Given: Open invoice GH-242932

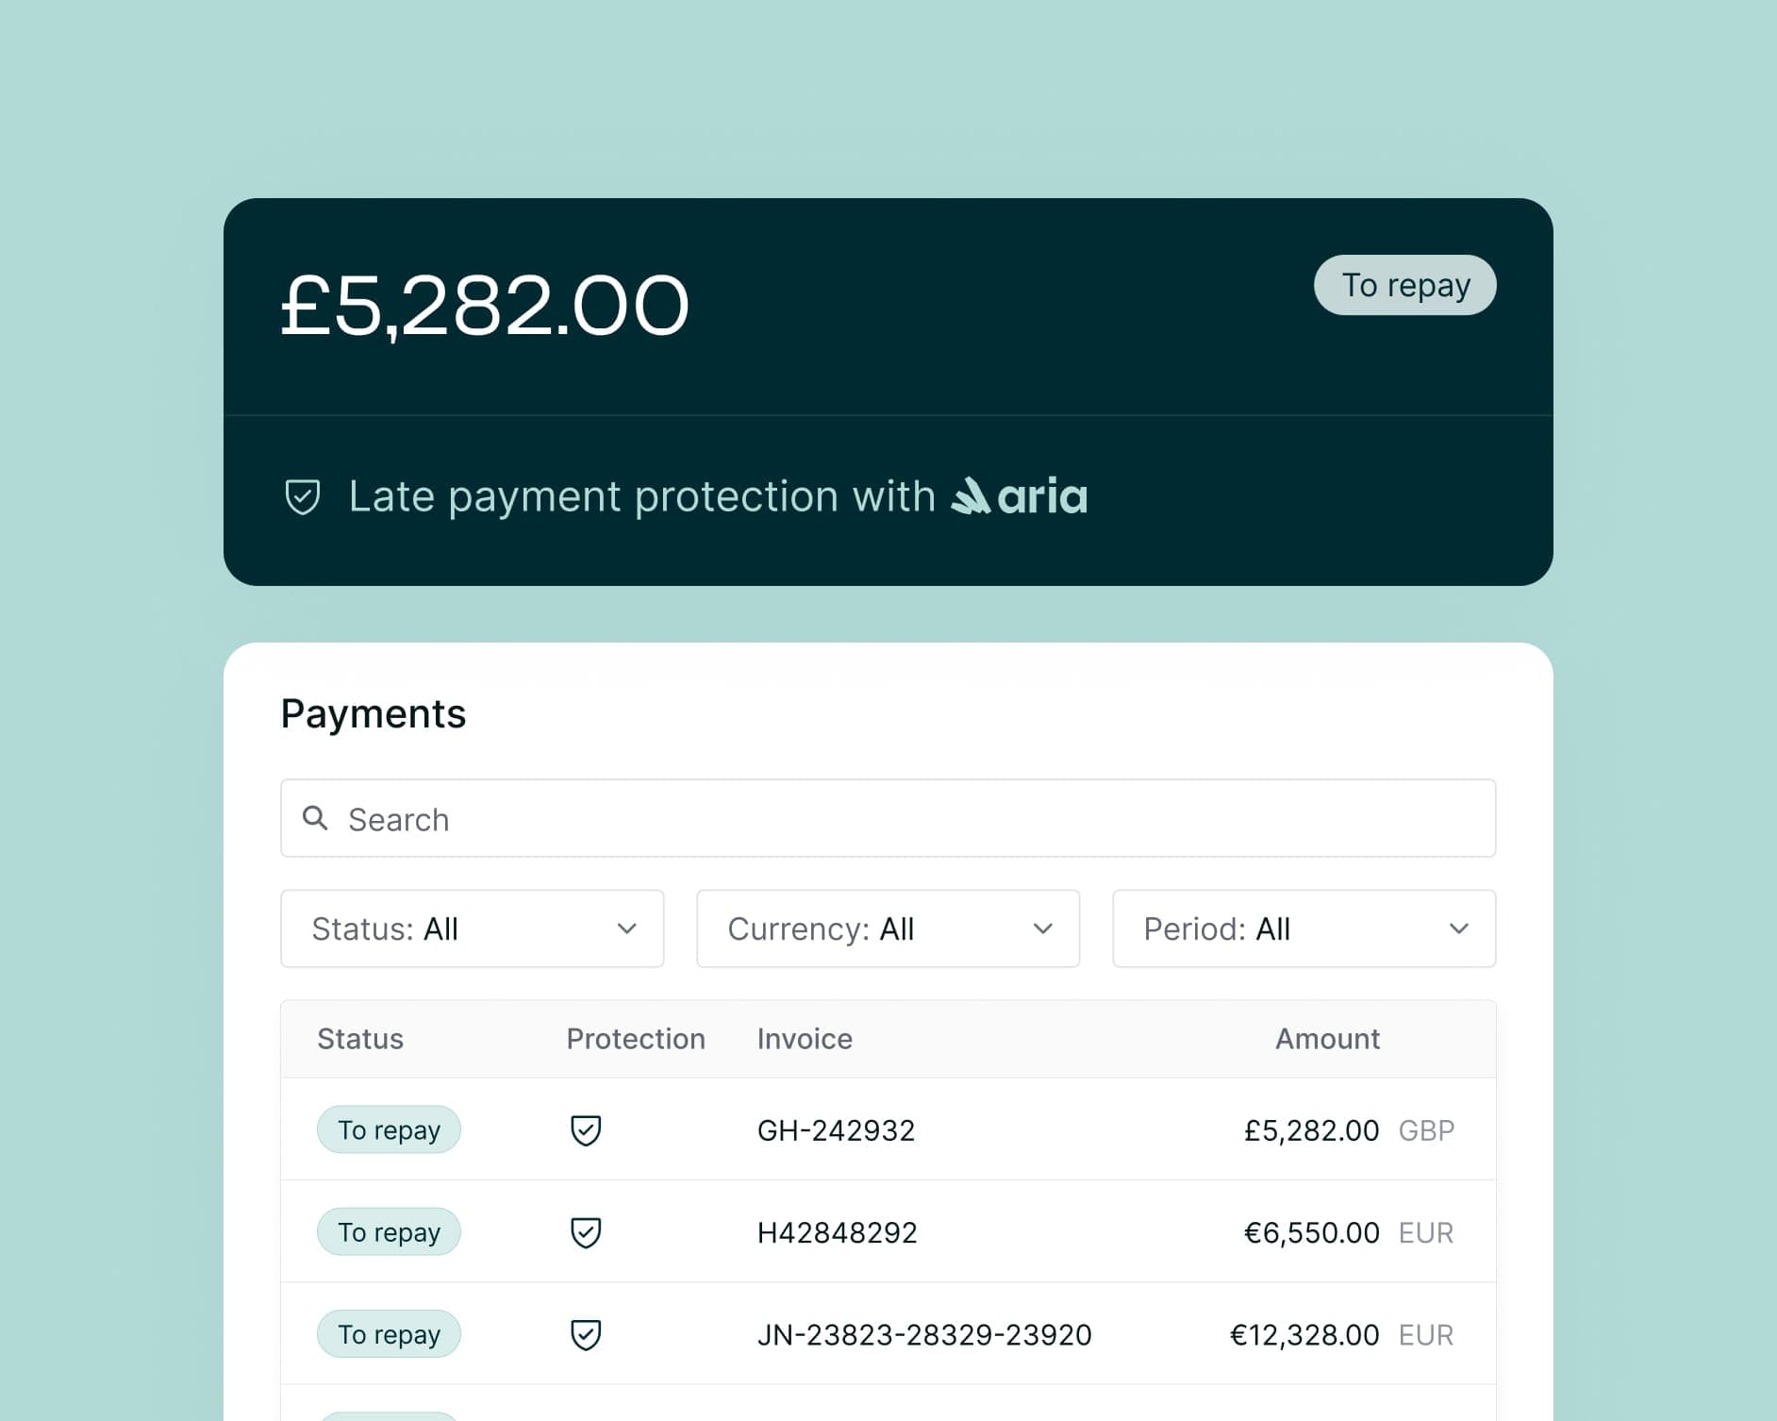Looking at the screenshot, I should coord(836,1129).
